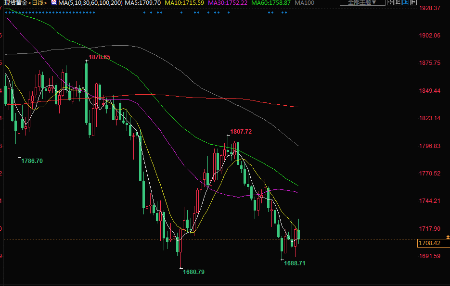
Task: Click the MA5:1709.70 legend label
Action: pyautogui.click(x=143, y=3)
